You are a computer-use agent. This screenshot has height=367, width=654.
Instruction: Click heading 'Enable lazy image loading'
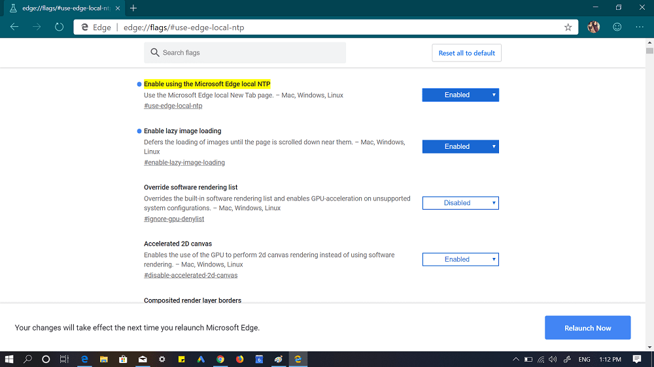[x=182, y=131]
